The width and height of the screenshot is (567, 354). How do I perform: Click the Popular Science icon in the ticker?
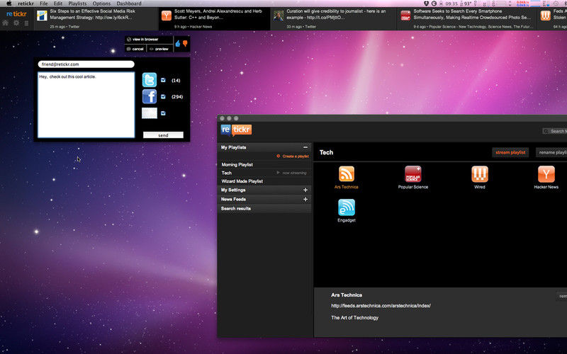(405, 16)
